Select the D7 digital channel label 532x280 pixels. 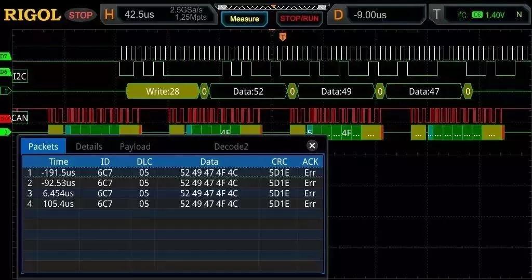click(x=5, y=56)
